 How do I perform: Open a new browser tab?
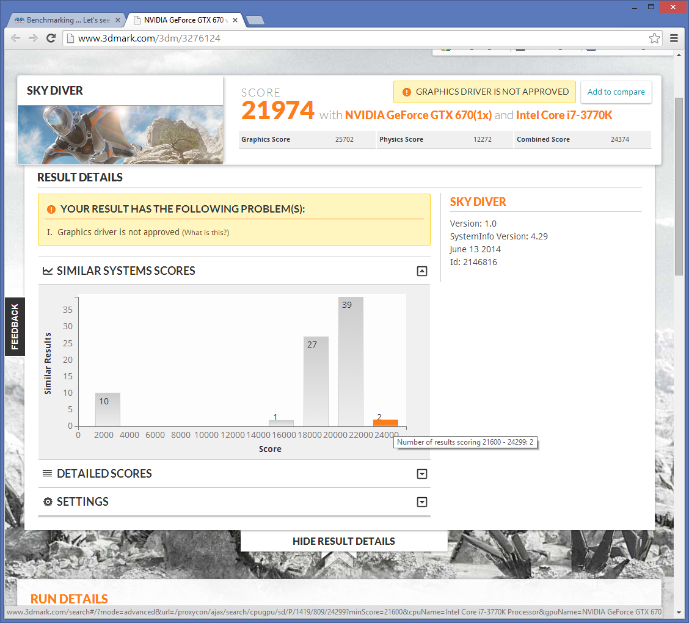255,20
